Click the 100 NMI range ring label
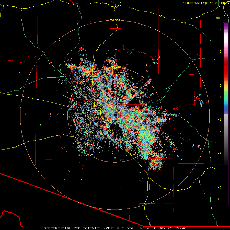230x230 pixels. (115, 20)
